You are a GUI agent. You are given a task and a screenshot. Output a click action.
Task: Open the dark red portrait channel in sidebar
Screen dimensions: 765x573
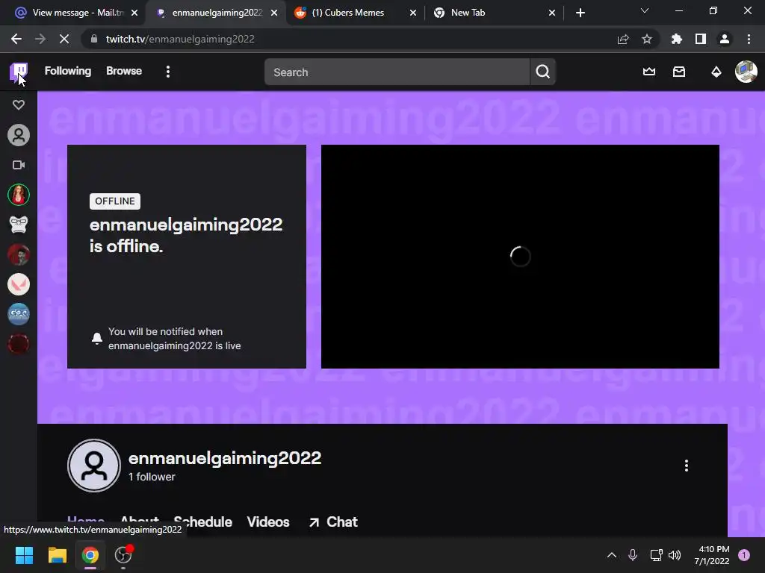pos(19,255)
